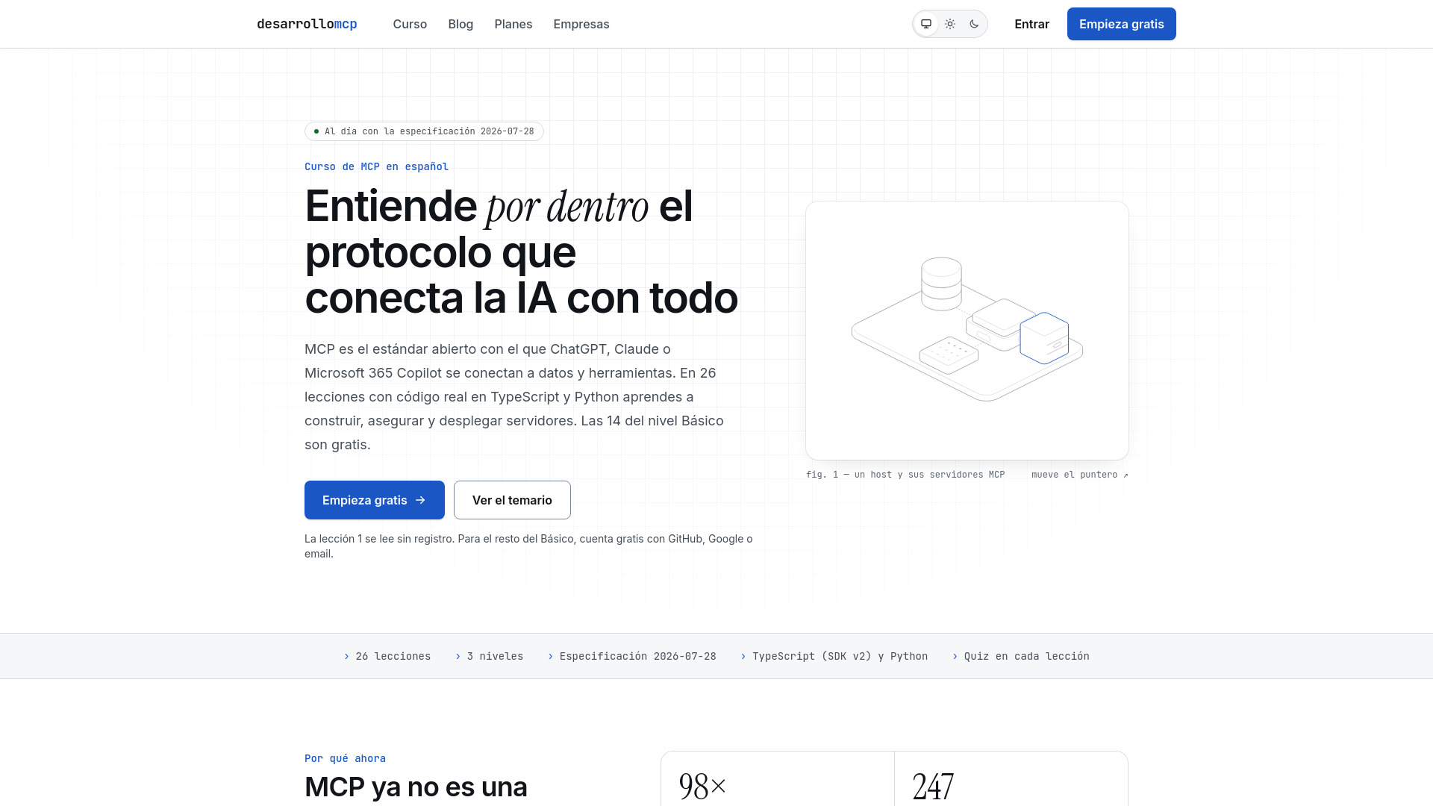1433x806 pixels.
Task: Click "TypeScript (SDK v2) y Python" text
Action: pos(834,656)
